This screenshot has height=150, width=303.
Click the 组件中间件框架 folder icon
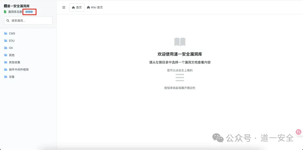tap(6, 69)
